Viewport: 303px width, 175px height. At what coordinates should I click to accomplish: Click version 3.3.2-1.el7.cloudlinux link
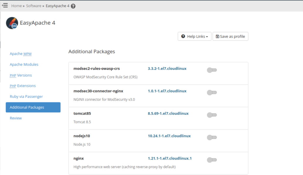pyautogui.click(x=167, y=69)
